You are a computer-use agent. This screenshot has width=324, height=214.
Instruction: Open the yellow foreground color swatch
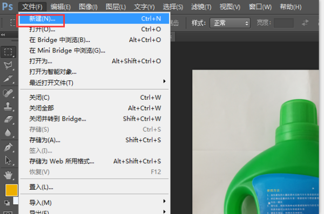[x=11, y=190]
